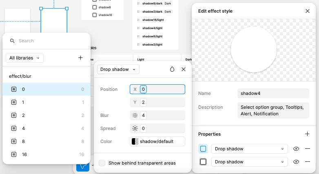Remove the first Drop shadow with minus

coord(308,149)
